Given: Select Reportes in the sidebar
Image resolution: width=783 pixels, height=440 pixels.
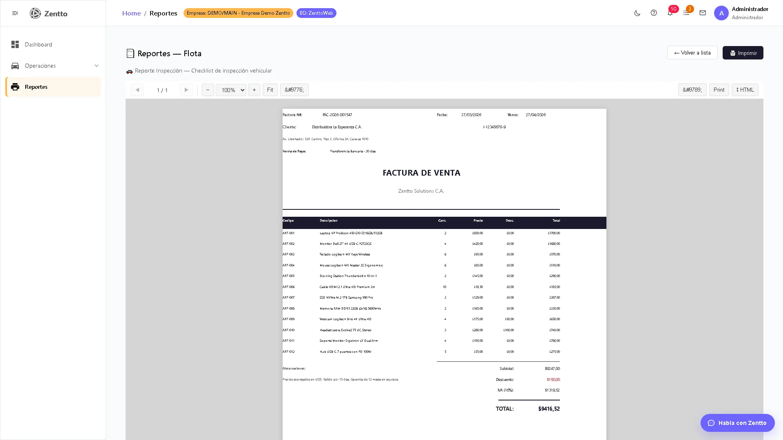Looking at the screenshot, I should click(53, 87).
